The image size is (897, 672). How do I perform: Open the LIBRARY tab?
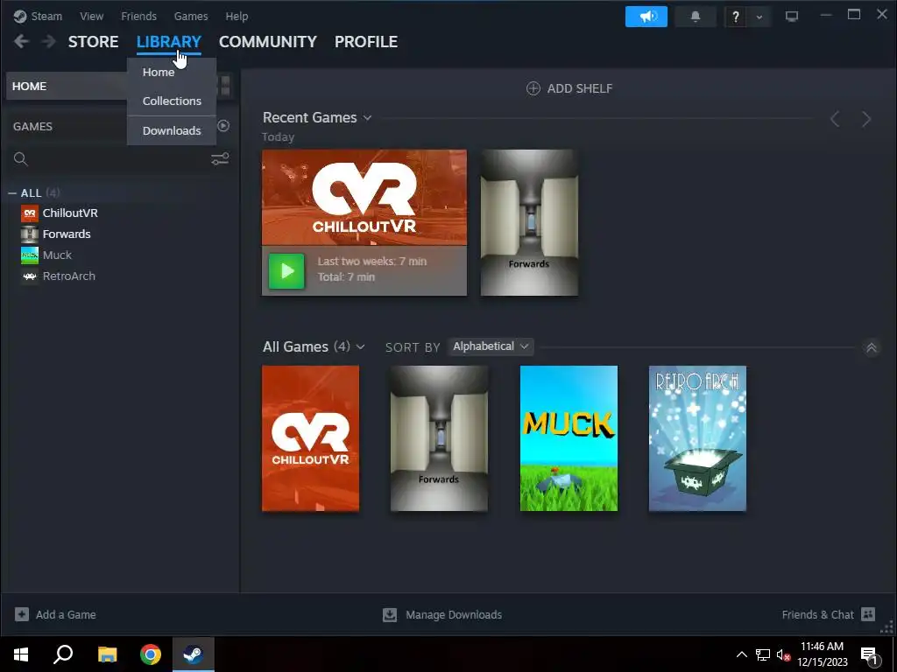coord(169,42)
